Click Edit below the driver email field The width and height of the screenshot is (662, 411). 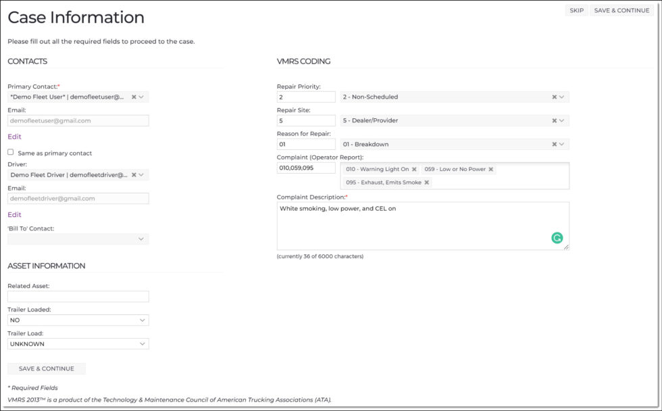click(x=13, y=214)
